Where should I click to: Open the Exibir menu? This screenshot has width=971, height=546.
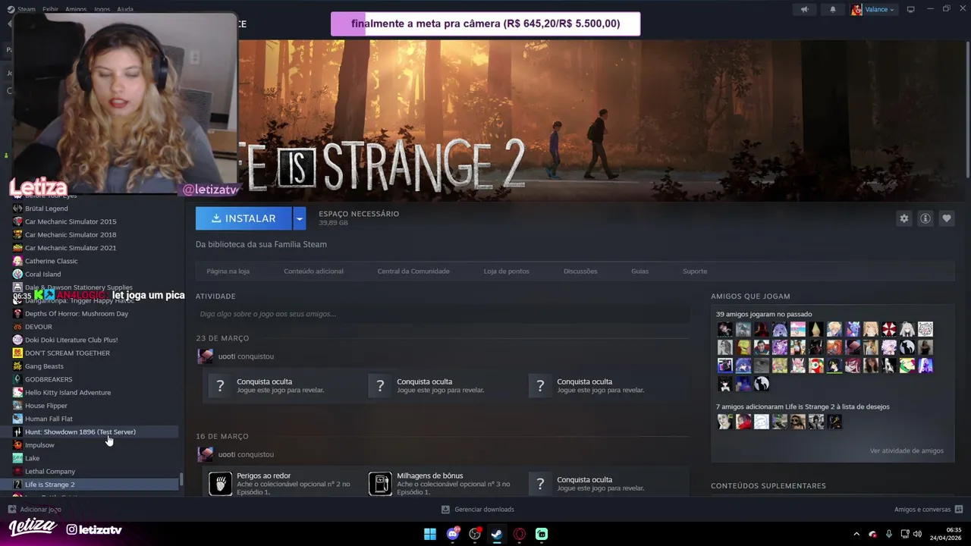tap(51, 9)
